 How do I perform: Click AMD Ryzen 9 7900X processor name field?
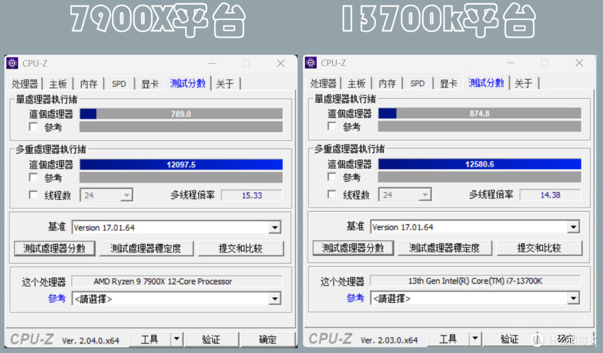click(177, 282)
